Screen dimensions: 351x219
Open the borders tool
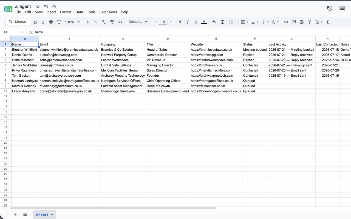click(223, 22)
